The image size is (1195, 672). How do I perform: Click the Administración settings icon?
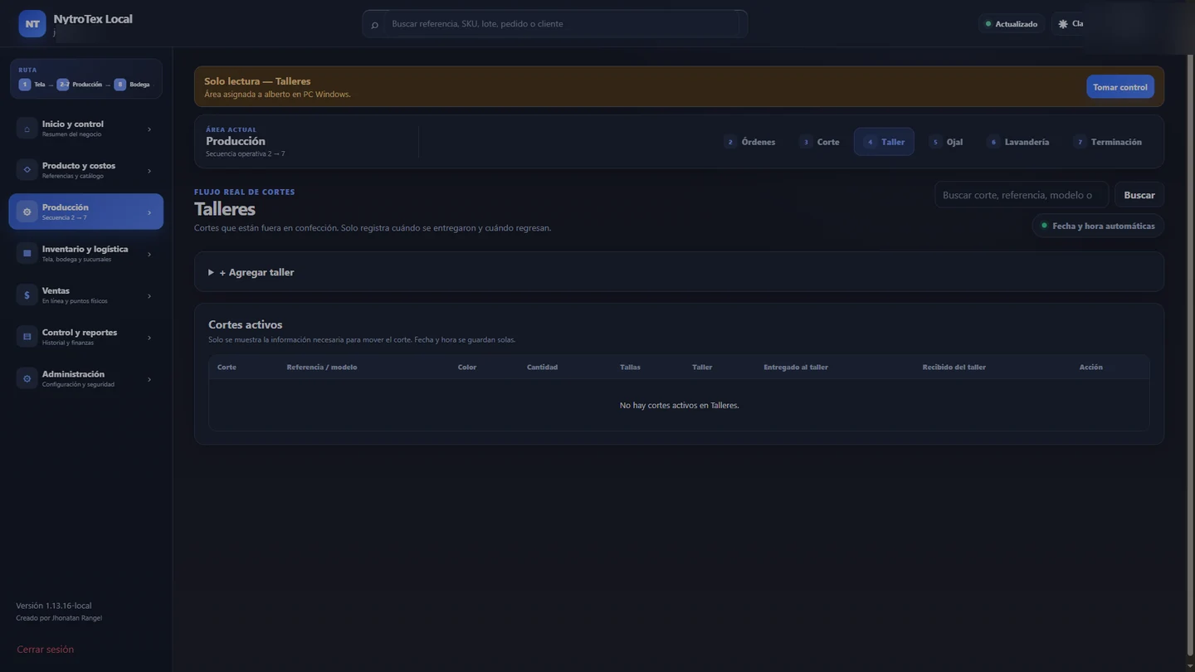(x=27, y=379)
